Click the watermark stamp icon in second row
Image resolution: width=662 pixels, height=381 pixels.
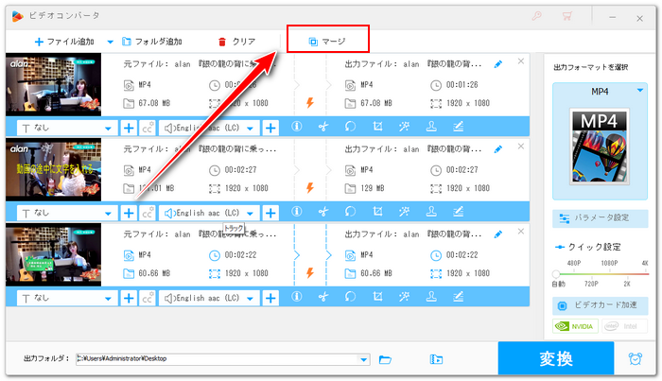click(432, 213)
